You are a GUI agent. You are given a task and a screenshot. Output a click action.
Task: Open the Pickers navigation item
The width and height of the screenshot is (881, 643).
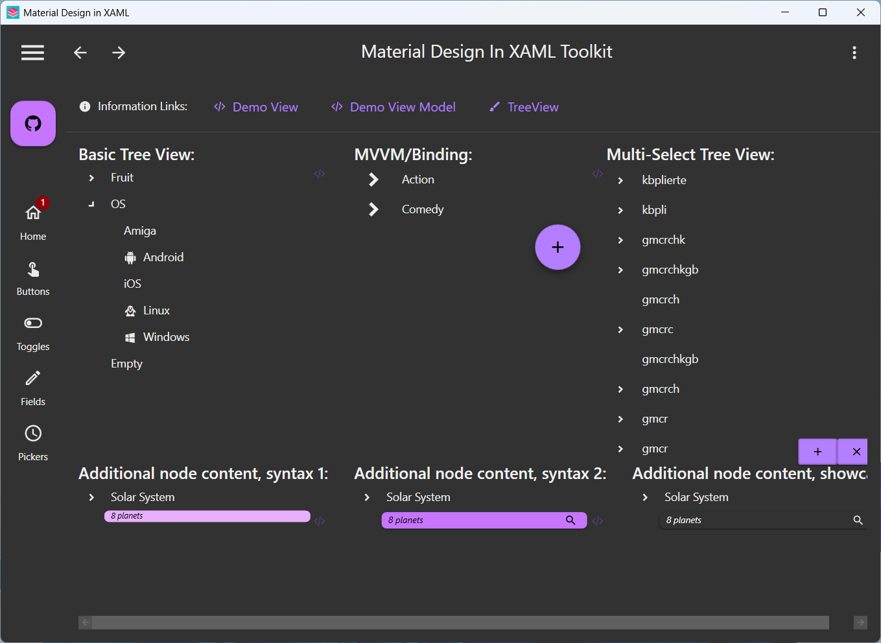pyautogui.click(x=33, y=444)
